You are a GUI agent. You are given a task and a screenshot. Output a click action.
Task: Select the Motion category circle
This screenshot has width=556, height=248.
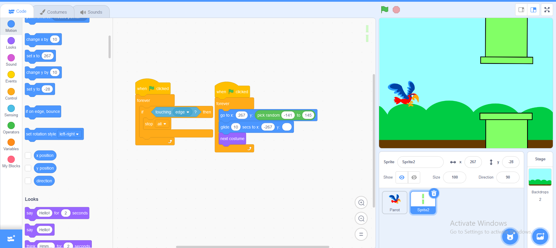click(x=11, y=24)
